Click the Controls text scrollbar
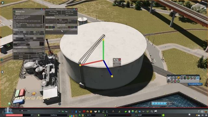The width and height of the screenshot is (208, 117). tap(44, 21)
